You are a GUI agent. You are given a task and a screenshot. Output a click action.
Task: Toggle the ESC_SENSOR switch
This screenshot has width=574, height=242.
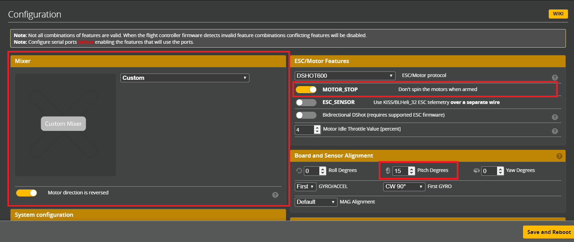(x=306, y=102)
